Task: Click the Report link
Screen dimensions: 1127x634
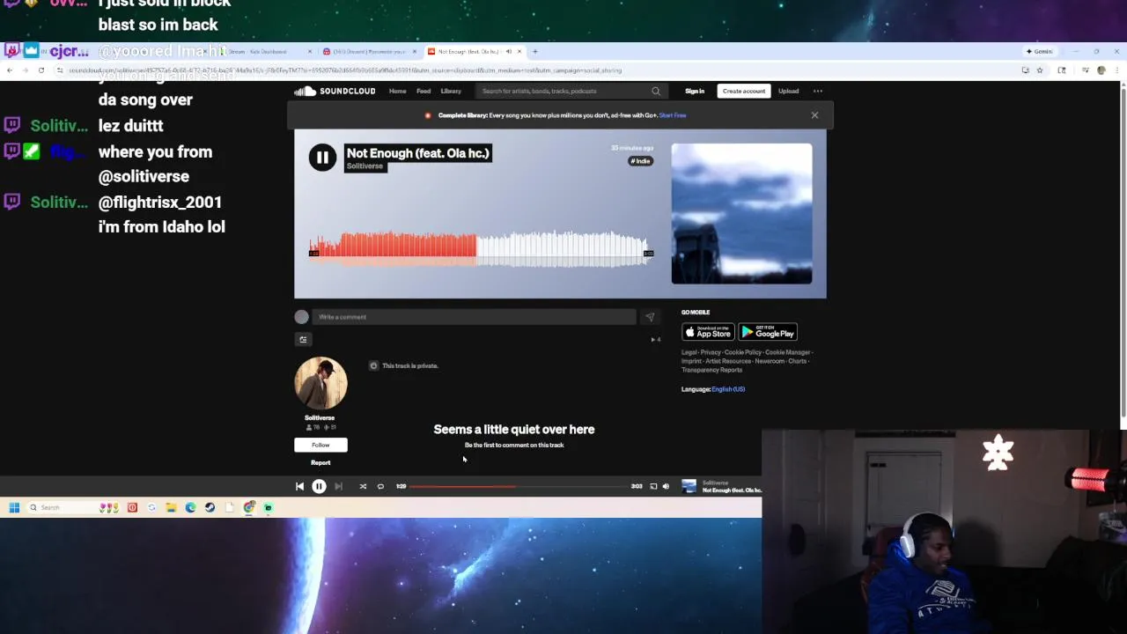Action: tap(320, 462)
